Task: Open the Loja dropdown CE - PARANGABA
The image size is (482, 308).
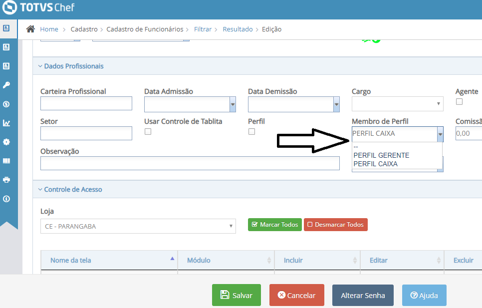Action: point(138,226)
